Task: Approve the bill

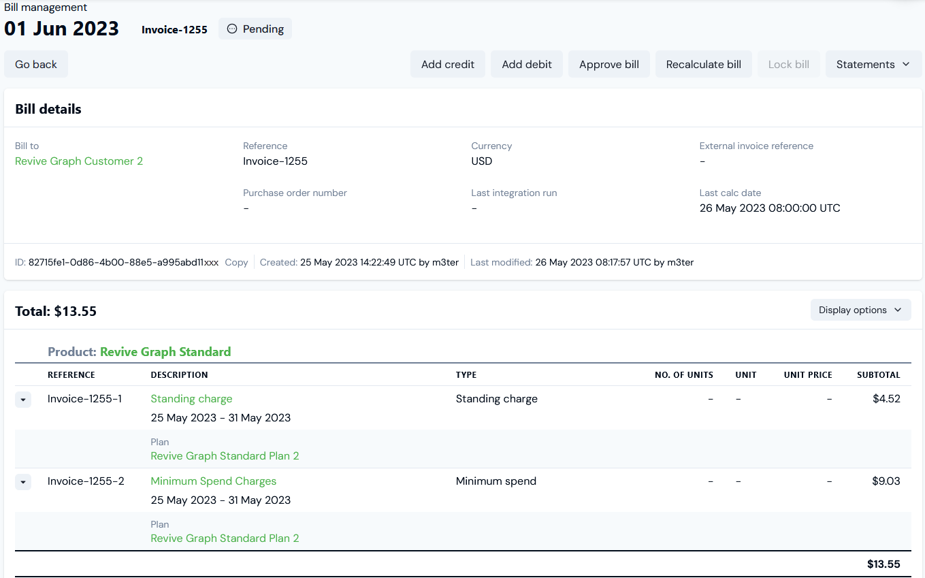Action: [608, 65]
